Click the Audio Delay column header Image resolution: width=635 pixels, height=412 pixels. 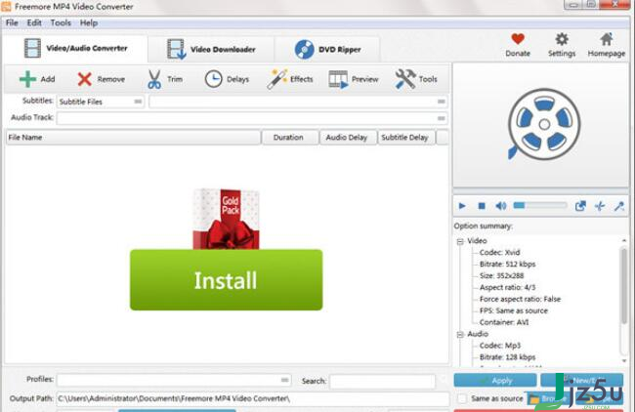point(349,138)
